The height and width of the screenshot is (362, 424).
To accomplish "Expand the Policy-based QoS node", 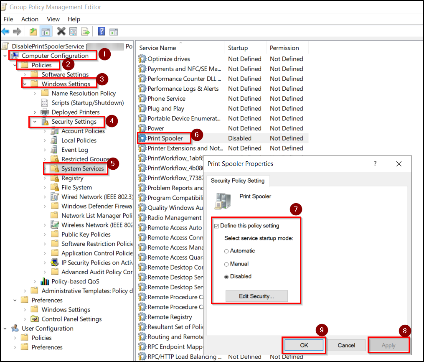I will 35,281.
